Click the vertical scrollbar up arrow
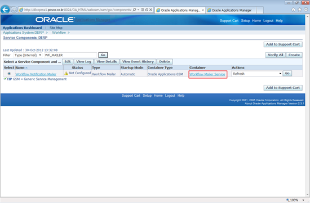 pos(308,16)
